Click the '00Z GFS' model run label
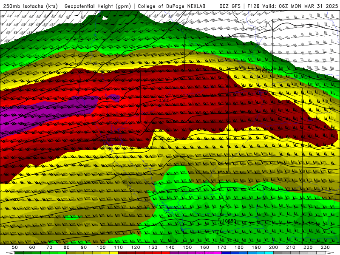The width and height of the screenshot is (340, 255). [230, 6]
